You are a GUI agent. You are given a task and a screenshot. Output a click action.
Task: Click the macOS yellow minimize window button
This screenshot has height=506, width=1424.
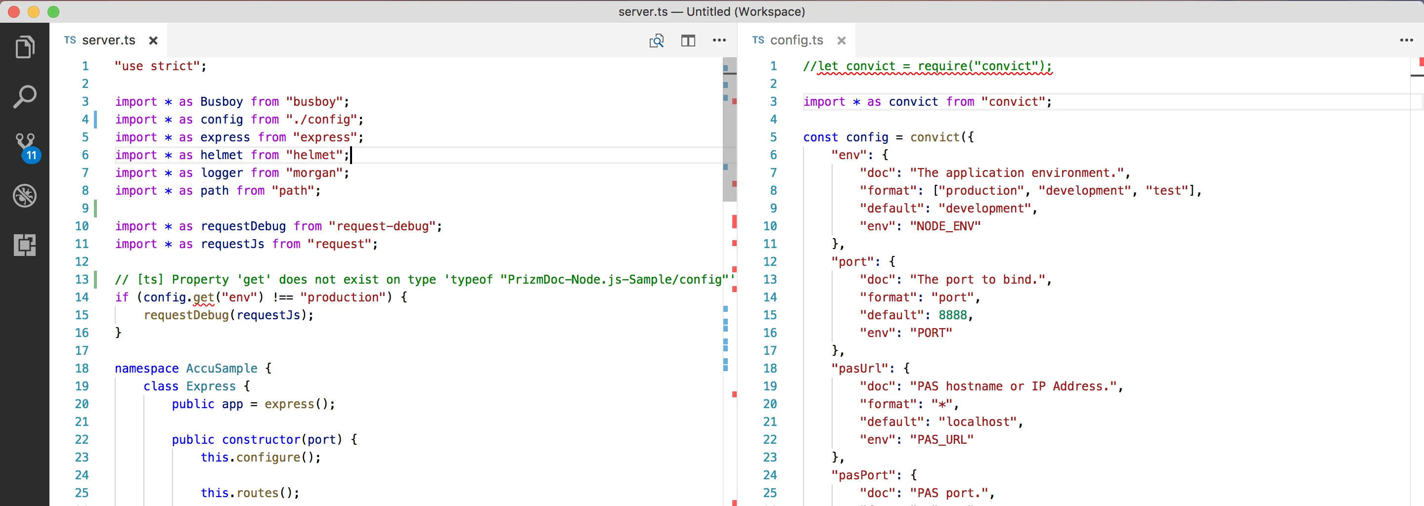(x=34, y=11)
